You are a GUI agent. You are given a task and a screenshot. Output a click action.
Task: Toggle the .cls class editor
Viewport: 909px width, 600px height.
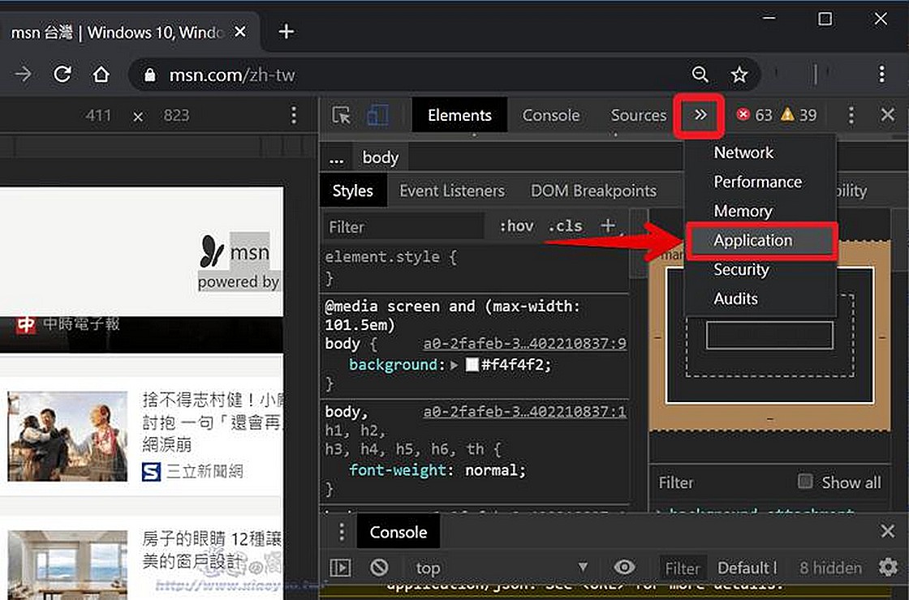(565, 226)
